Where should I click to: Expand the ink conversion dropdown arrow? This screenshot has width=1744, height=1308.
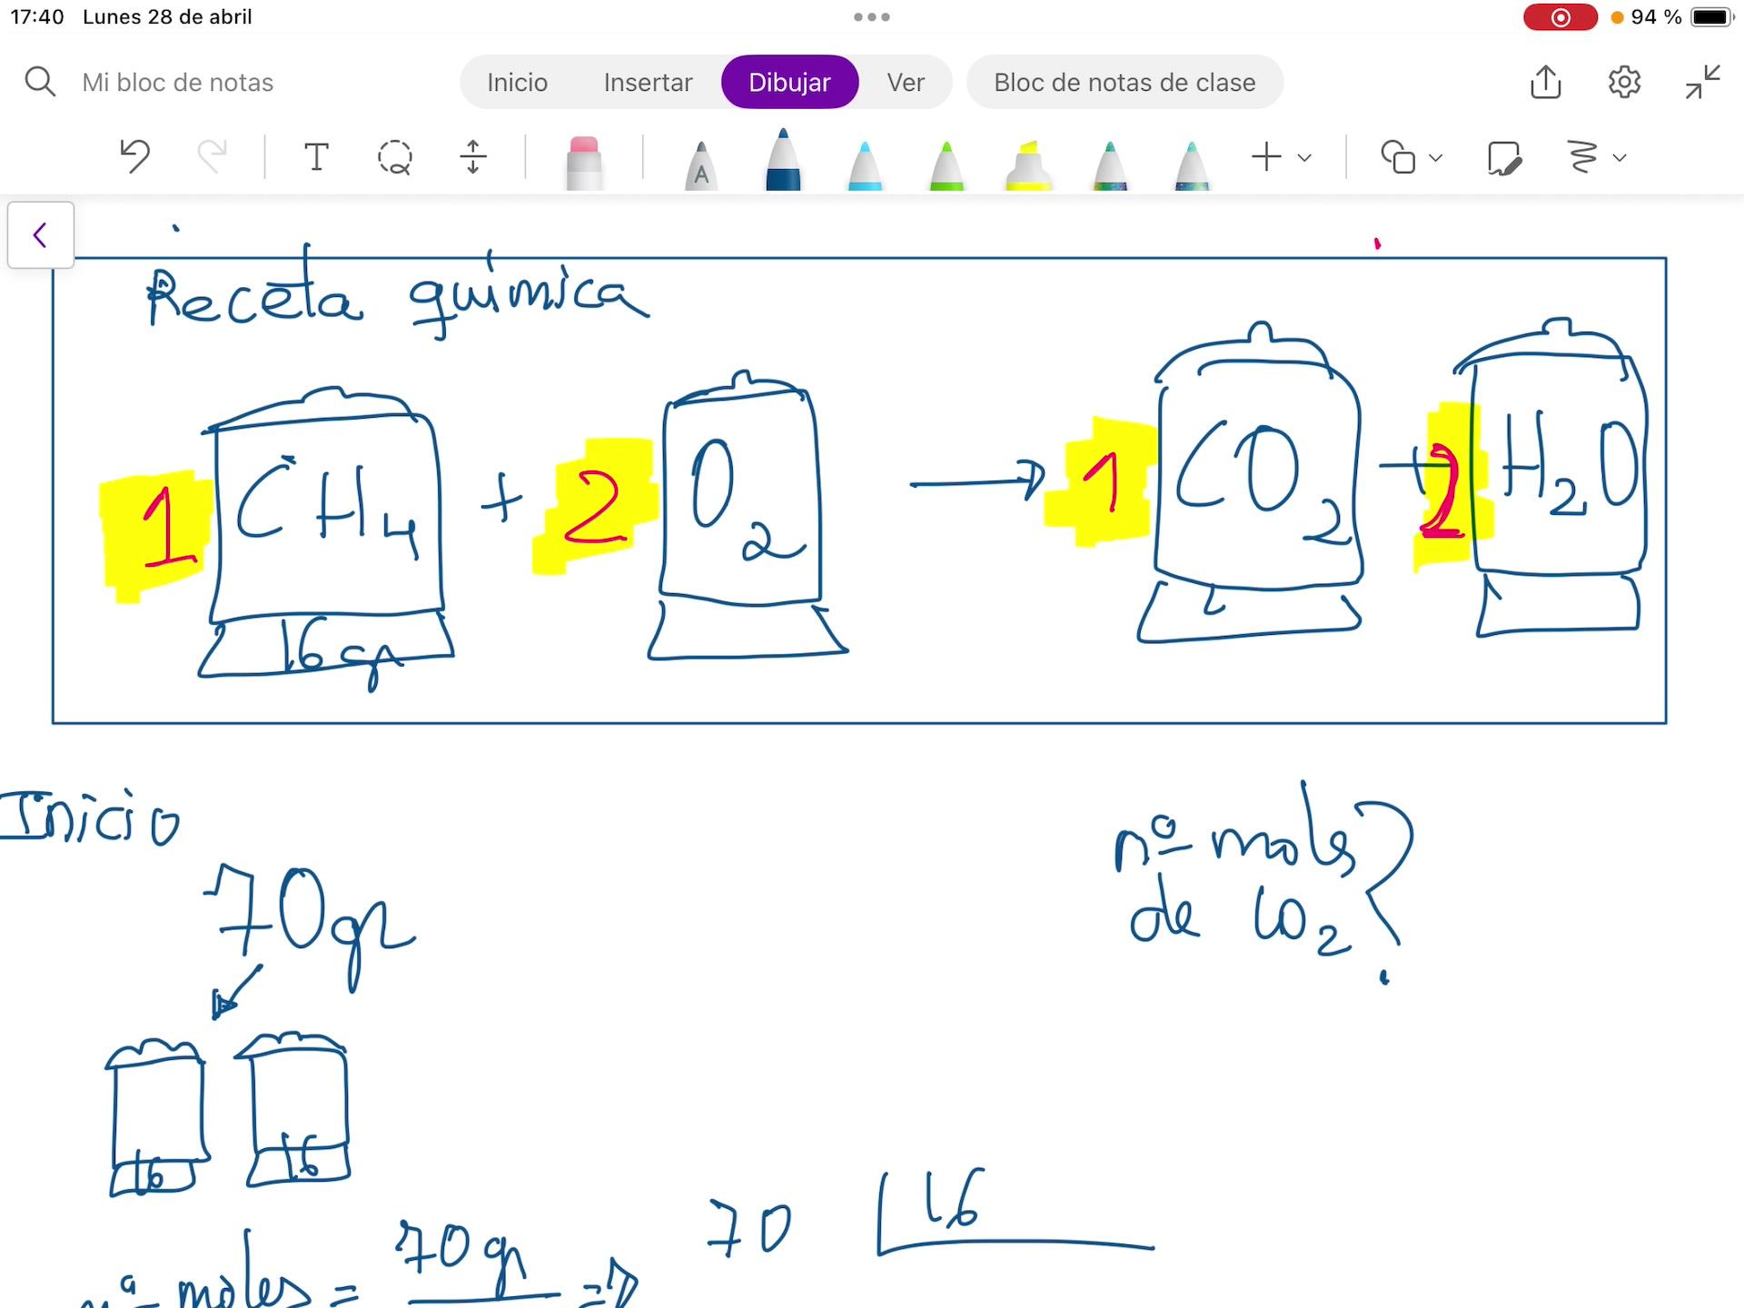(1620, 157)
